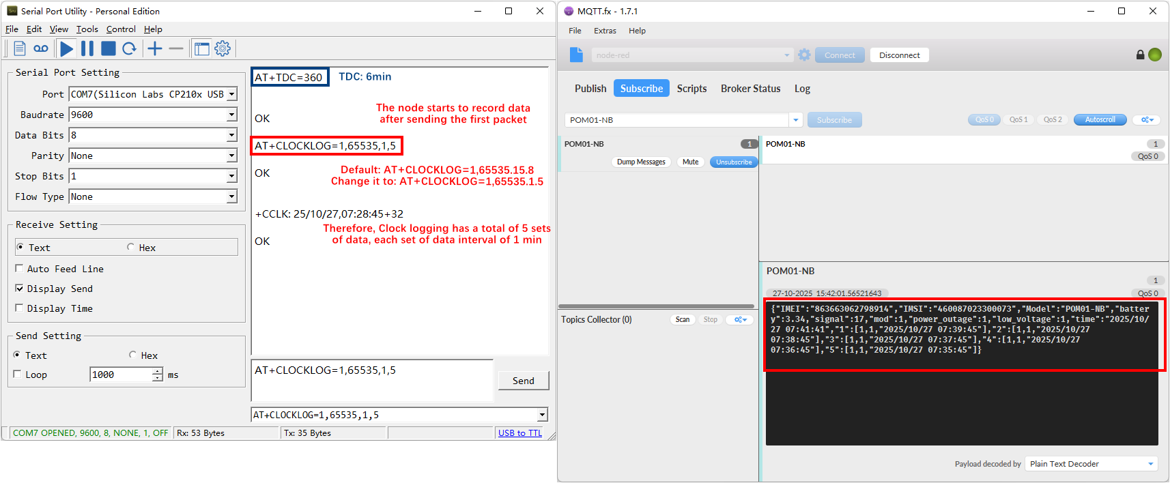Click the send command text input box
This screenshot has height=483, width=1170.
coord(372,380)
